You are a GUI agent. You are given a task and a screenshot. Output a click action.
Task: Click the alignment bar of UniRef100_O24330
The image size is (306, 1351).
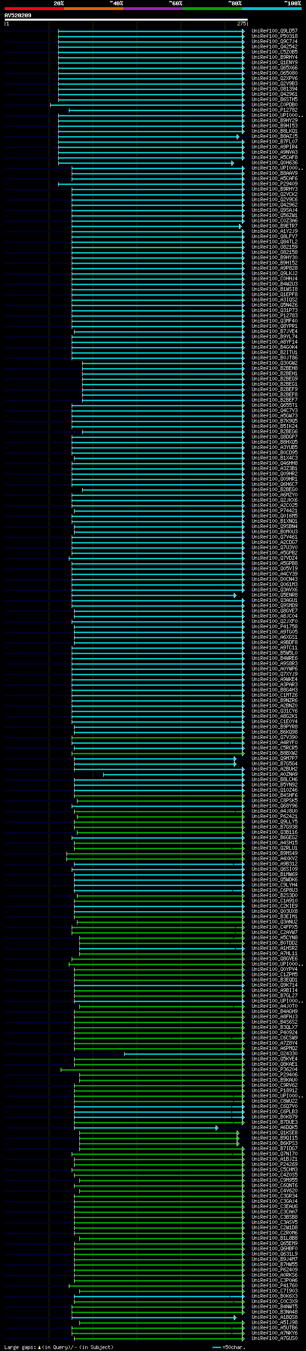coord(184,1054)
